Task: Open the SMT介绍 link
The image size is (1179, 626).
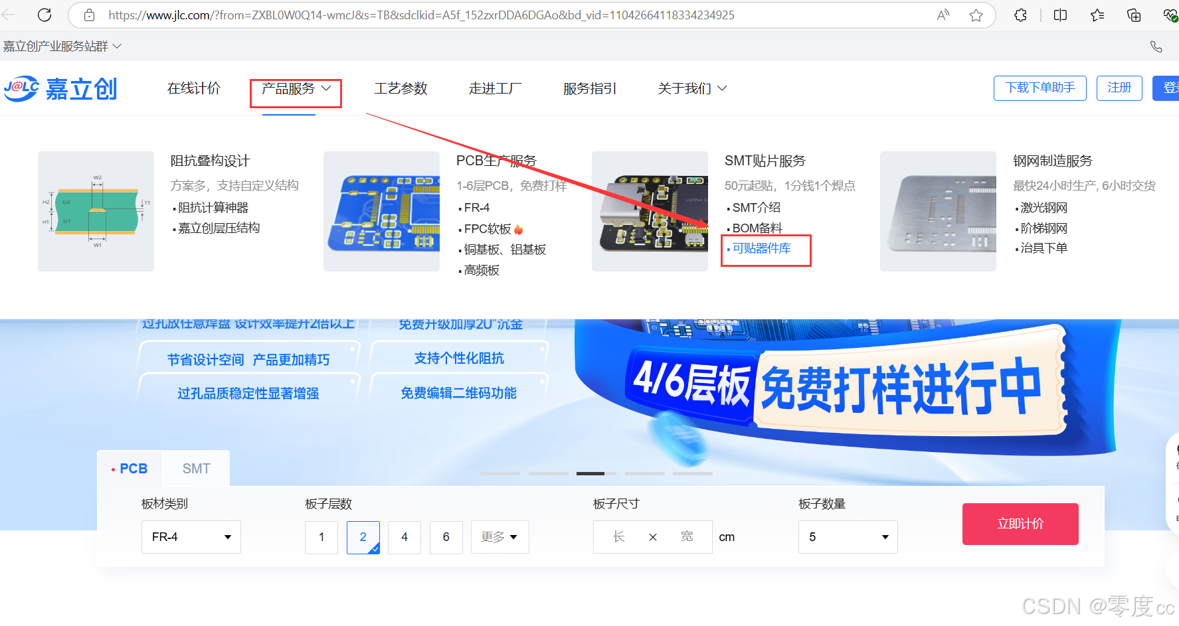Action: [756, 208]
